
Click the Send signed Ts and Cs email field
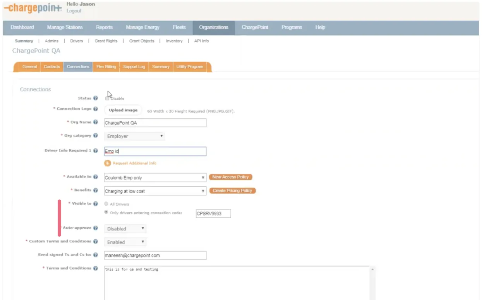coord(155,256)
